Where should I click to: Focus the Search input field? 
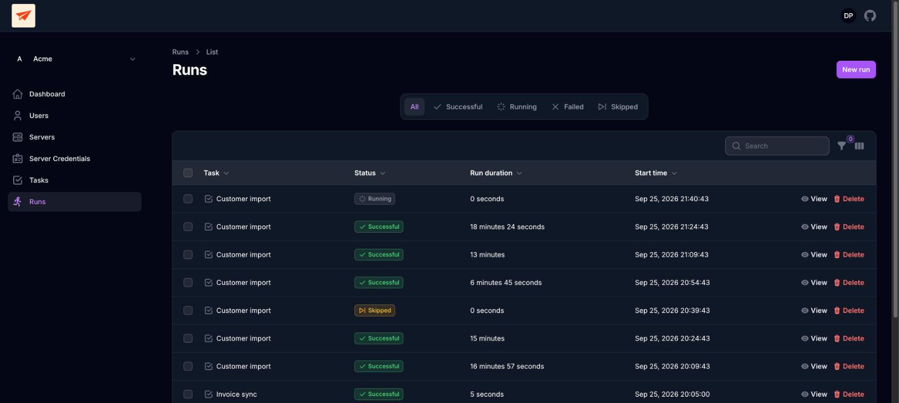coord(777,146)
